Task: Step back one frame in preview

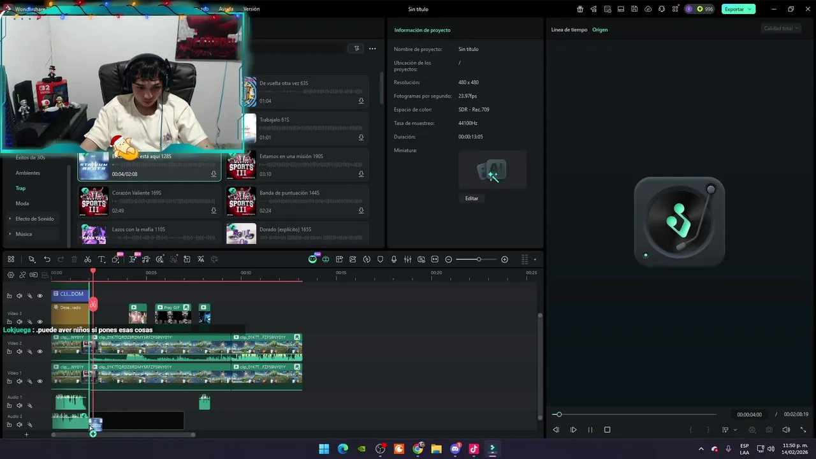Action: tap(556, 430)
